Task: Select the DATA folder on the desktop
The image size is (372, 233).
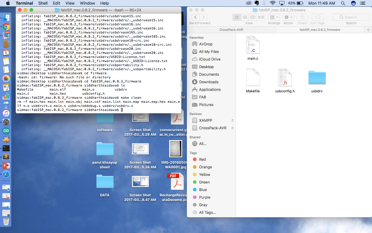Action: [105, 185]
